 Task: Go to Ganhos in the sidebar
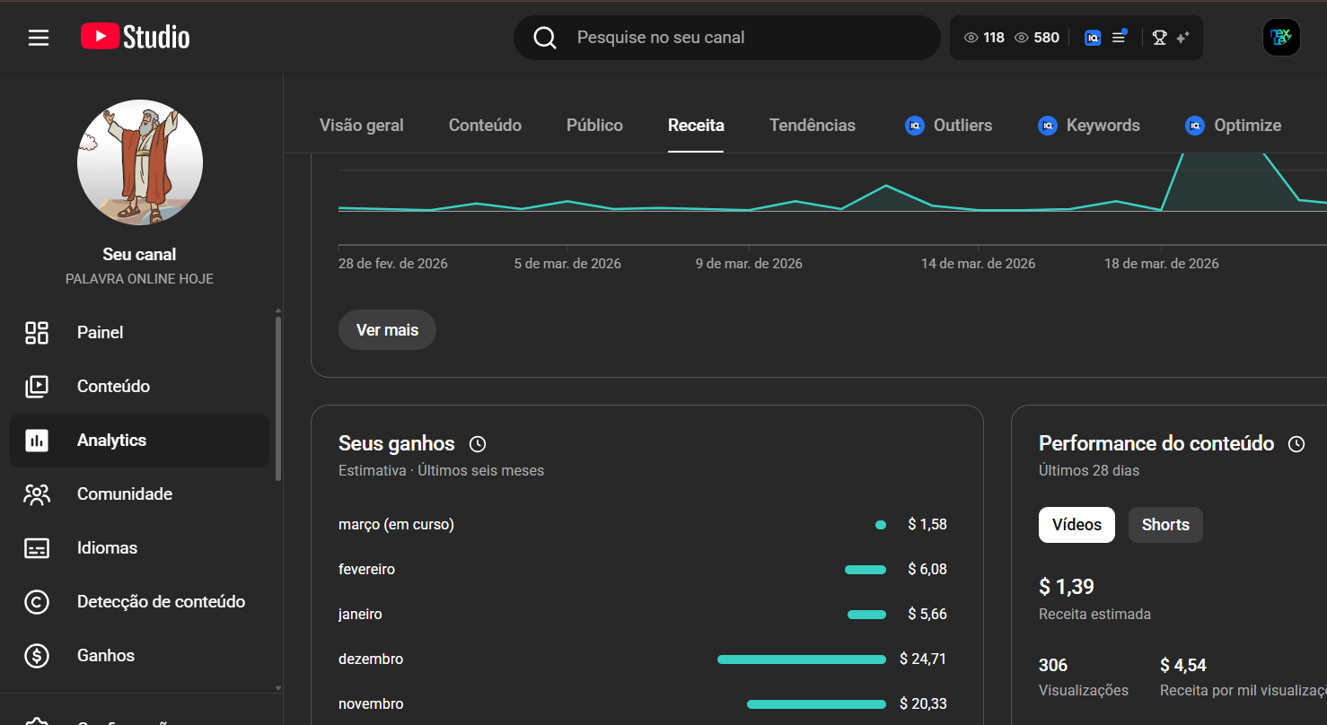pos(105,656)
